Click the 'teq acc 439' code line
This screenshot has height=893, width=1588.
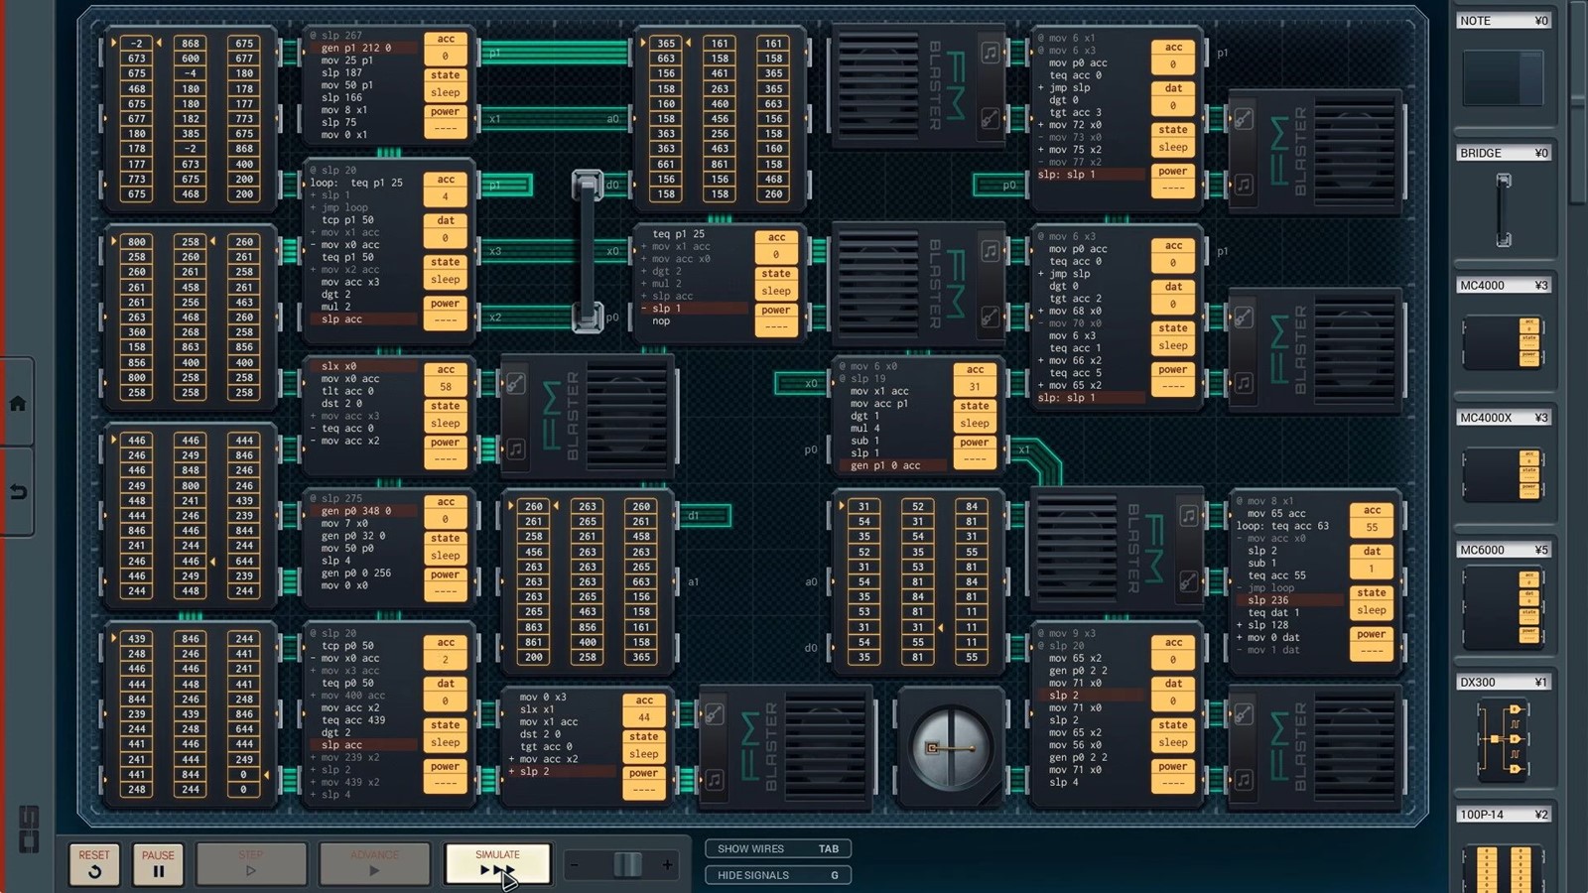[353, 720]
